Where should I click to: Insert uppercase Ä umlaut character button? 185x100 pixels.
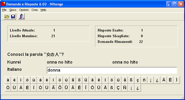coord(53,88)
